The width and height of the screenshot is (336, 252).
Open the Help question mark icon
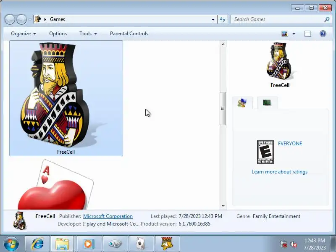(x=323, y=34)
